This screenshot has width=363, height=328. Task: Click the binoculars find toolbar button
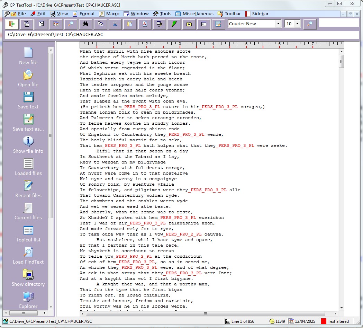[x=85, y=24]
